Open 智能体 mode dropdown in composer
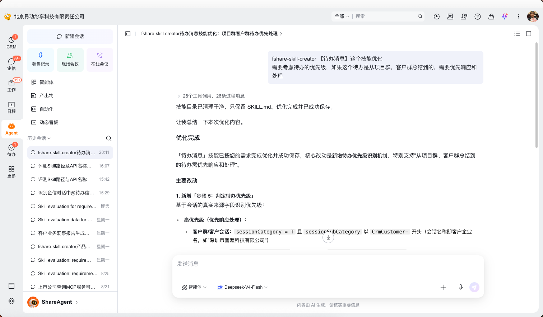The height and width of the screenshot is (317, 543). point(194,287)
